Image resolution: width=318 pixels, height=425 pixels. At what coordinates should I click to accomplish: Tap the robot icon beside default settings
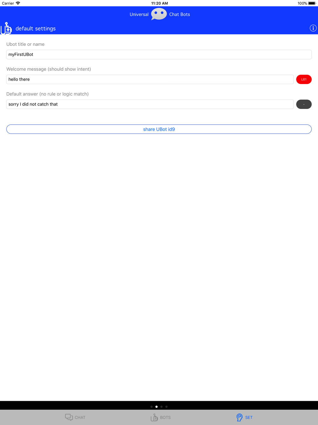tap(6, 28)
